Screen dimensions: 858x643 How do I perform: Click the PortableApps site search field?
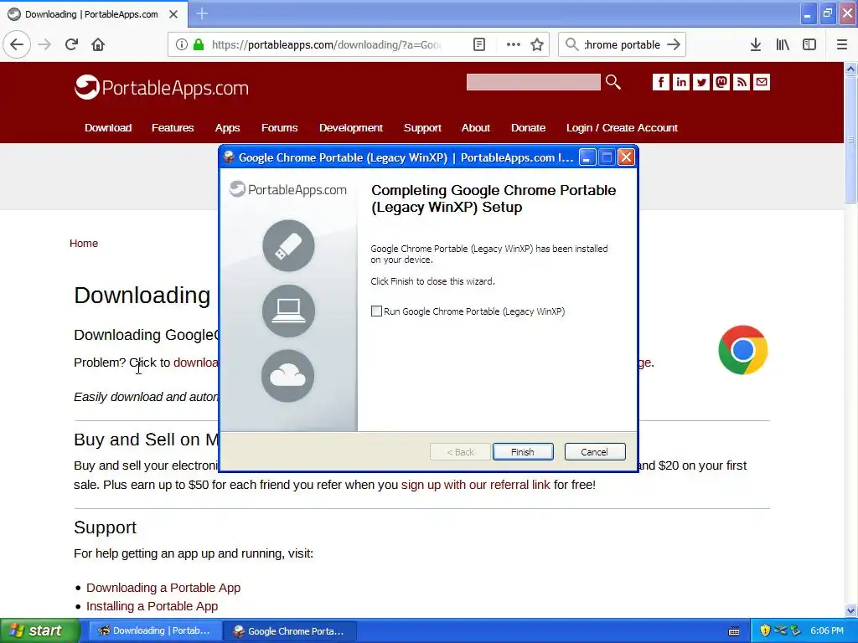pyautogui.click(x=533, y=82)
